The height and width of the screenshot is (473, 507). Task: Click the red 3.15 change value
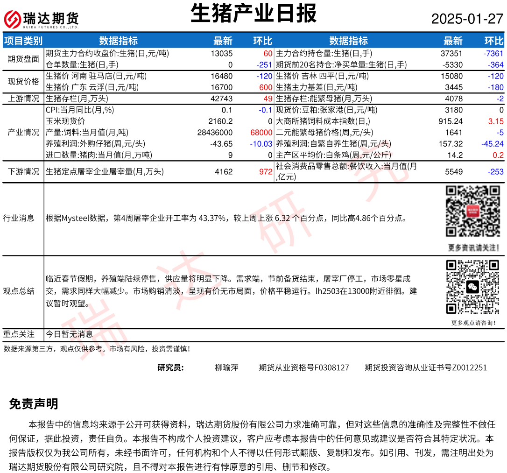tap(496, 121)
